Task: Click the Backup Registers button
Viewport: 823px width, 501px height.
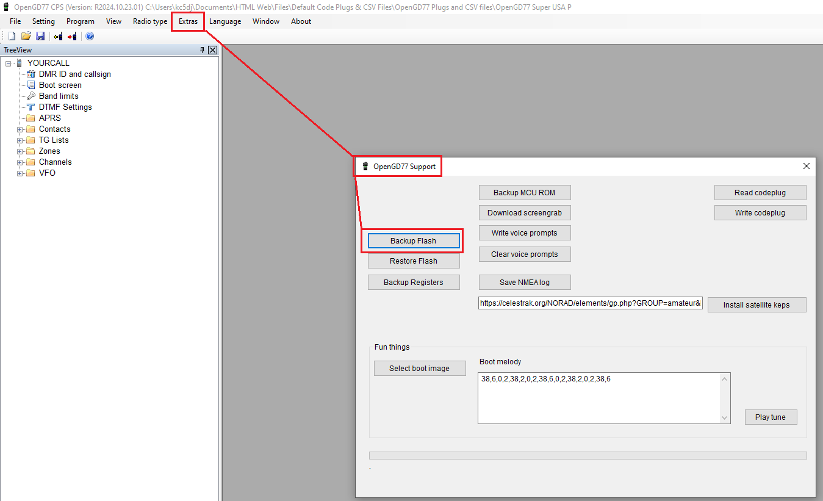Action: click(414, 283)
